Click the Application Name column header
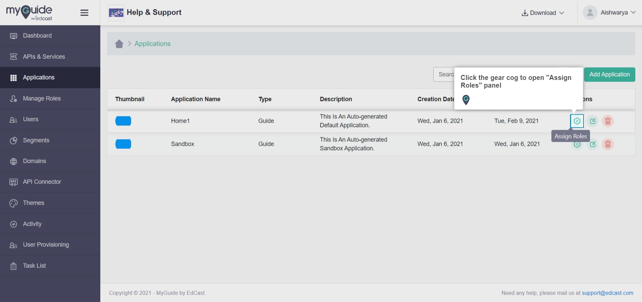Screen dimensions: 642x302 pos(196,99)
